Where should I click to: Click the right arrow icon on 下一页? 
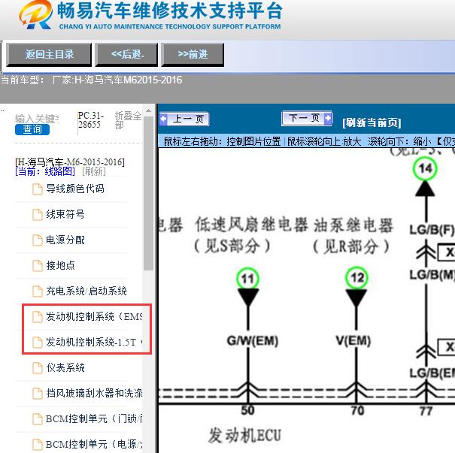click(328, 118)
